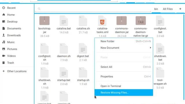Viewport: 185px width, 104px height.
Task: Select the tool-wrapper.sh script icon
Action: click(x=160, y=73)
